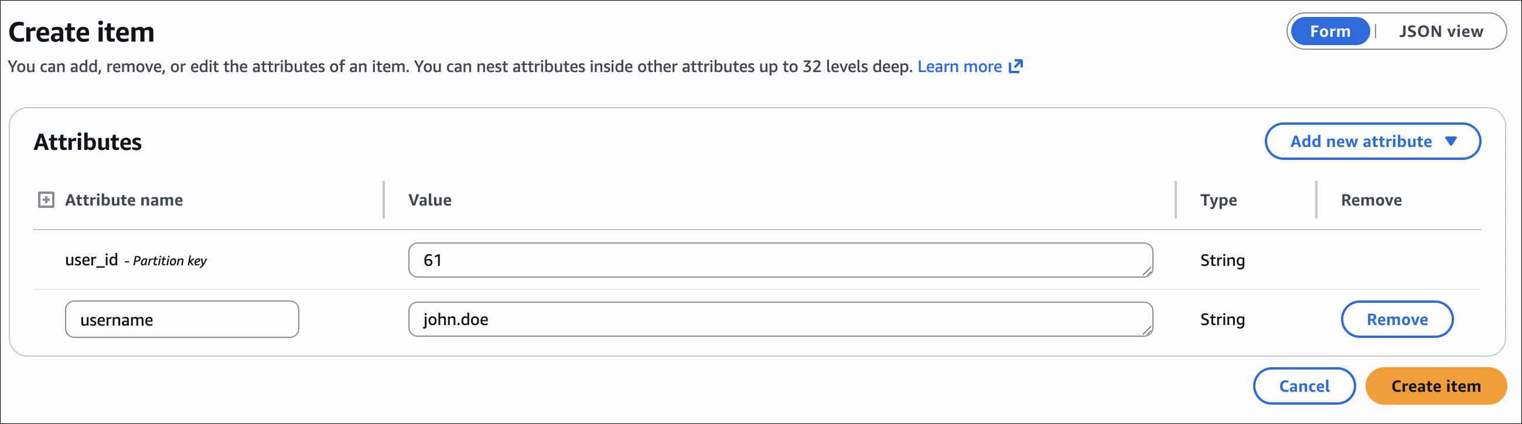Click the john.doe value field
1522x424 pixels.
(780, 319)
